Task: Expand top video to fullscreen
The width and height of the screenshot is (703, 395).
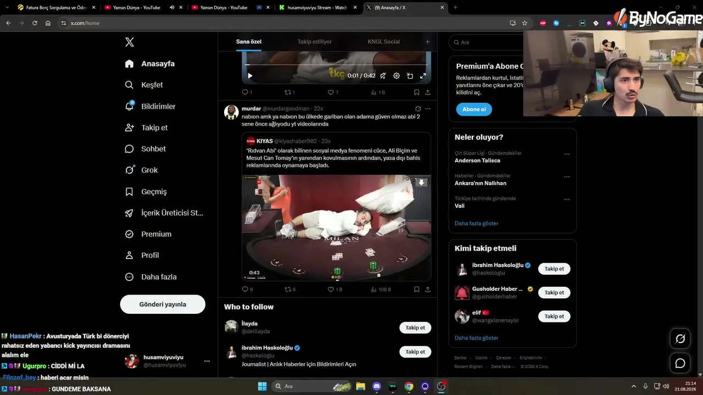Action: point(423,76)
